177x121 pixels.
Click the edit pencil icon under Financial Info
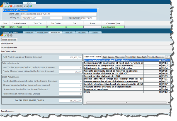click(x=5, y=36)
